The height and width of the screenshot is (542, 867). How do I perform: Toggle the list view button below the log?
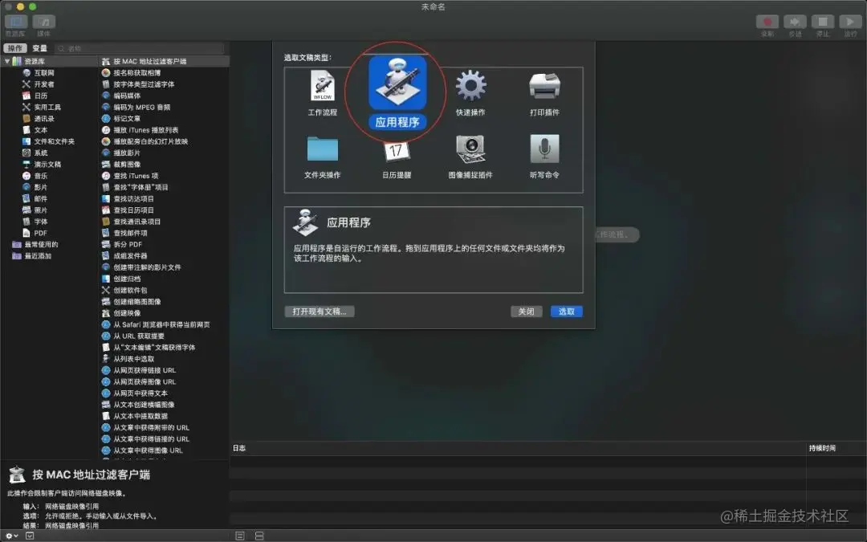pos(238,535)
